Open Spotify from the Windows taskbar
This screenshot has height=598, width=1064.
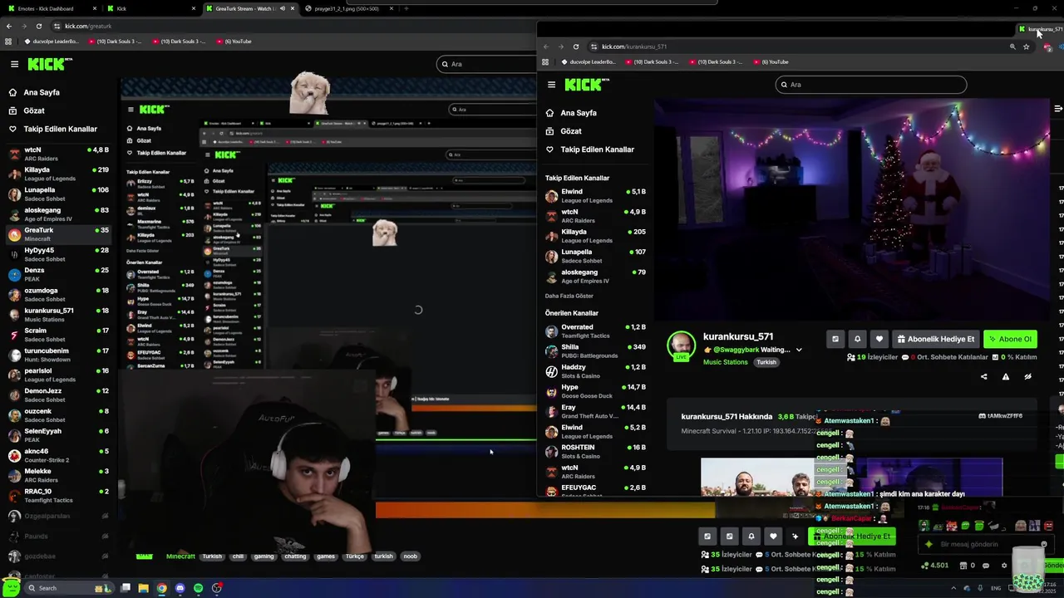pyautogui.click(x=198, y=588)
